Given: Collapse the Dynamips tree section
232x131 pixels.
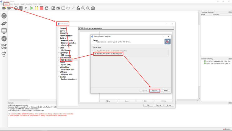Looking at the screenshot, I should 59,53.
